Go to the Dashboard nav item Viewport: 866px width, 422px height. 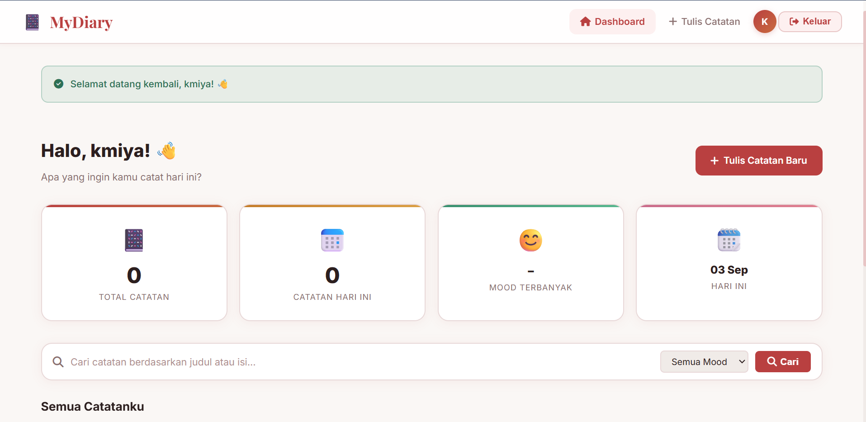tap(612, 22)
